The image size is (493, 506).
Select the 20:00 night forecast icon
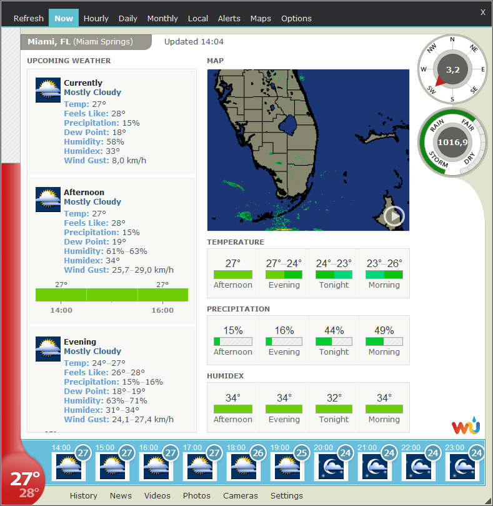click(x=329, y=467)
